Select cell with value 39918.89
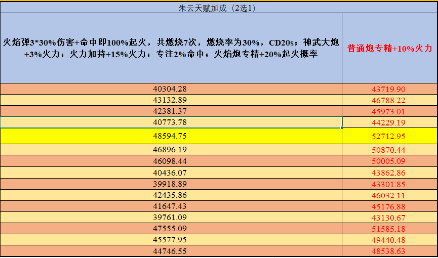The width and height of the screenshot is (438, 258). tap(171, 184)
